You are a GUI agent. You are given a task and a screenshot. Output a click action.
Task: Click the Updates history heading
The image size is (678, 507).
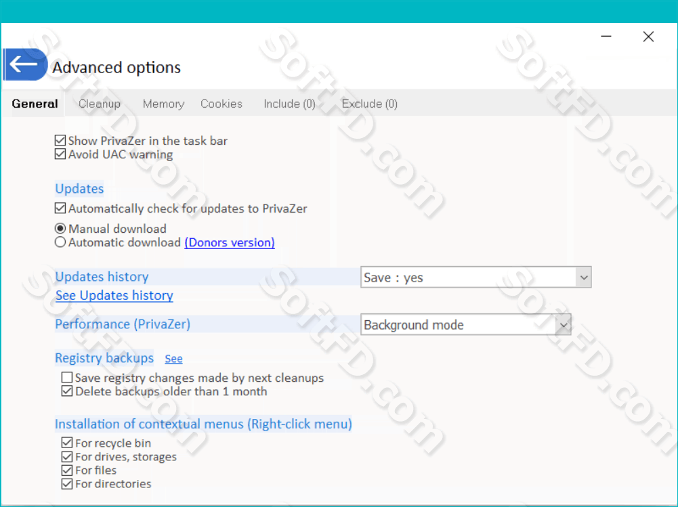102,277
